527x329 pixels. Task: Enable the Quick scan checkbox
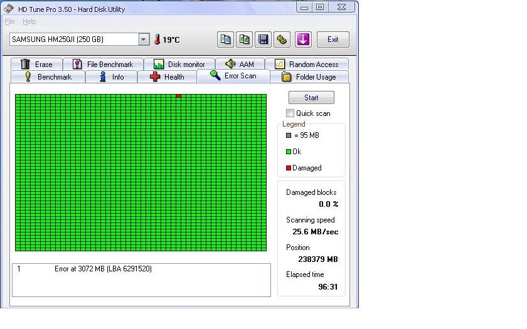click(x=290, y=113)
